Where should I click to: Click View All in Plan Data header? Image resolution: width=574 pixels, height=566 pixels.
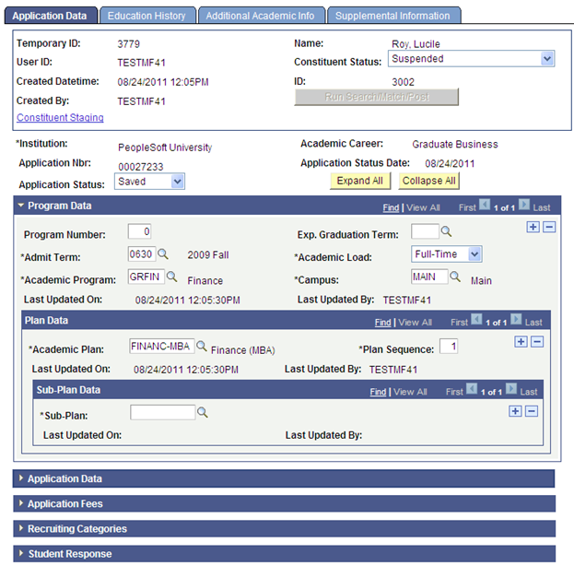(416, 323)
